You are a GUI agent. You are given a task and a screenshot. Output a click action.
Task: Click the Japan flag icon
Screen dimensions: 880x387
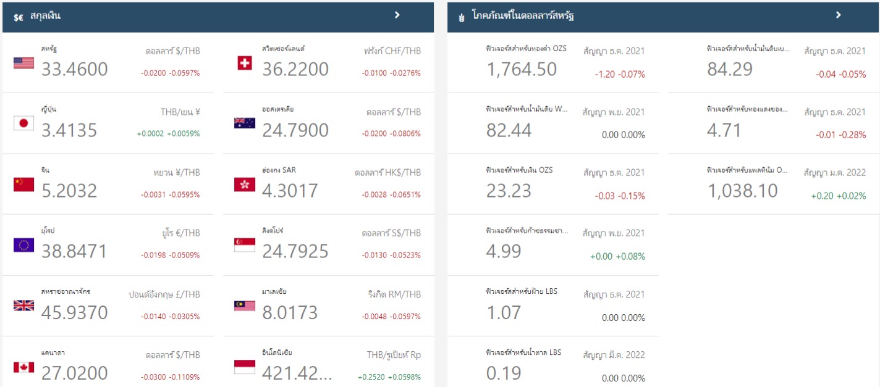click(23, 123)
